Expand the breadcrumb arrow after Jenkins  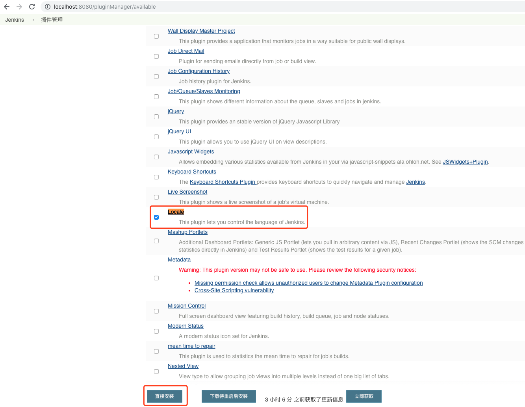click(x=33, y=20)
